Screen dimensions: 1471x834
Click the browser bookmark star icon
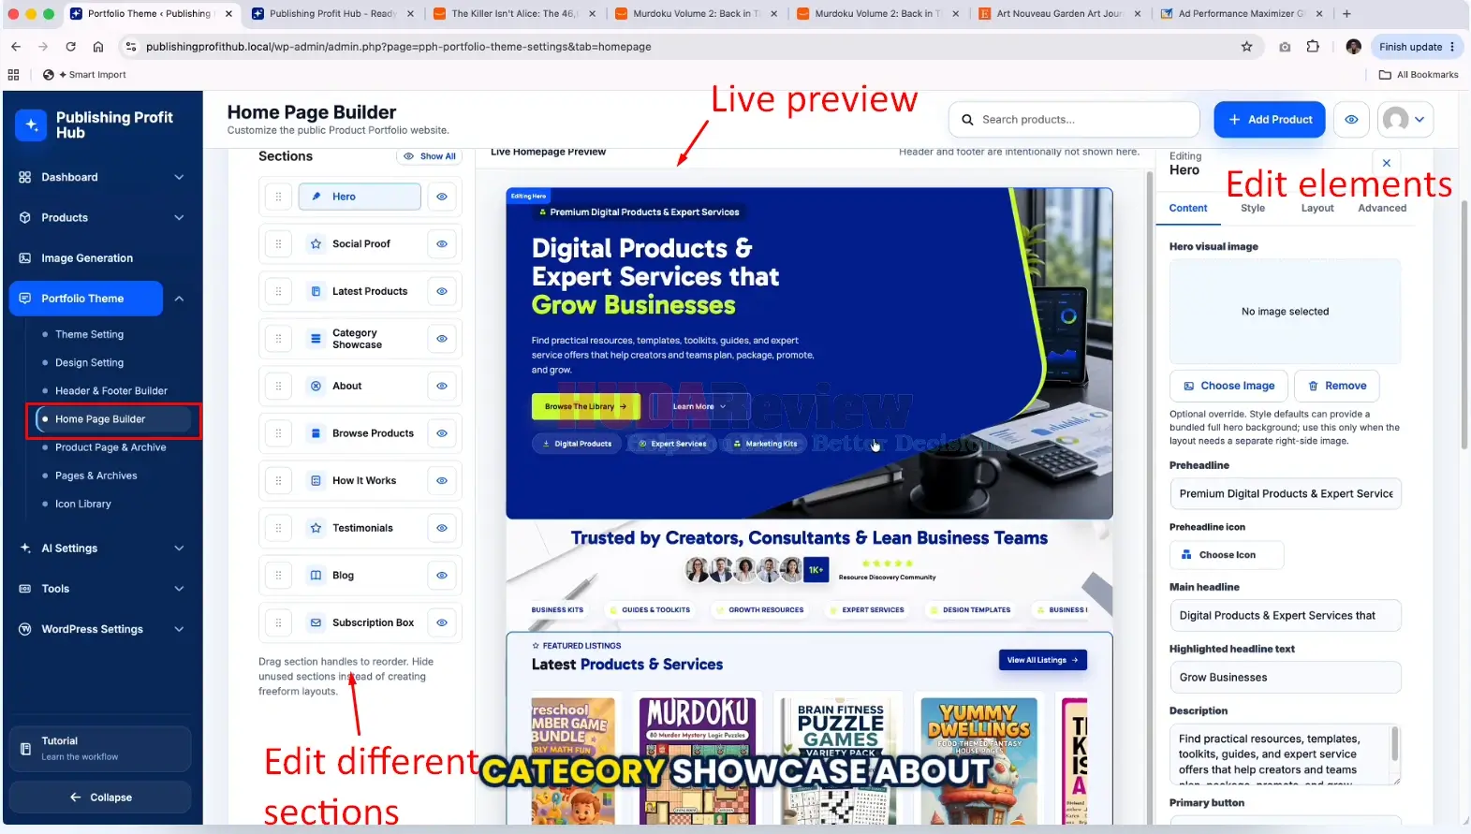pyautogui.click(x=1246, y=47)
